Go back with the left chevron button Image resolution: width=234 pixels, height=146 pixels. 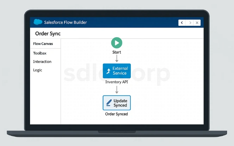pos(182,23)
